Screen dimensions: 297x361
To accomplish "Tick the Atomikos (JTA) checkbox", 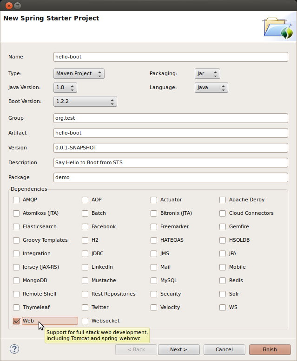I will tap(16, 213).
